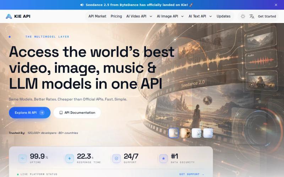Open the AI Video API menu
This screenshot has height=177, width=284.
coord(136,16)
